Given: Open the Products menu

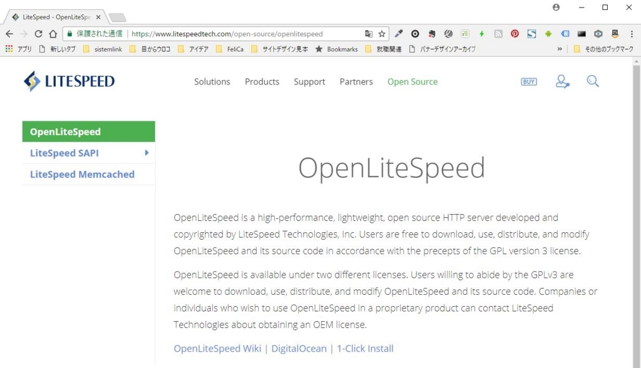Looking at the screenshot, I should pyautogui.click(x=262, y=82).
